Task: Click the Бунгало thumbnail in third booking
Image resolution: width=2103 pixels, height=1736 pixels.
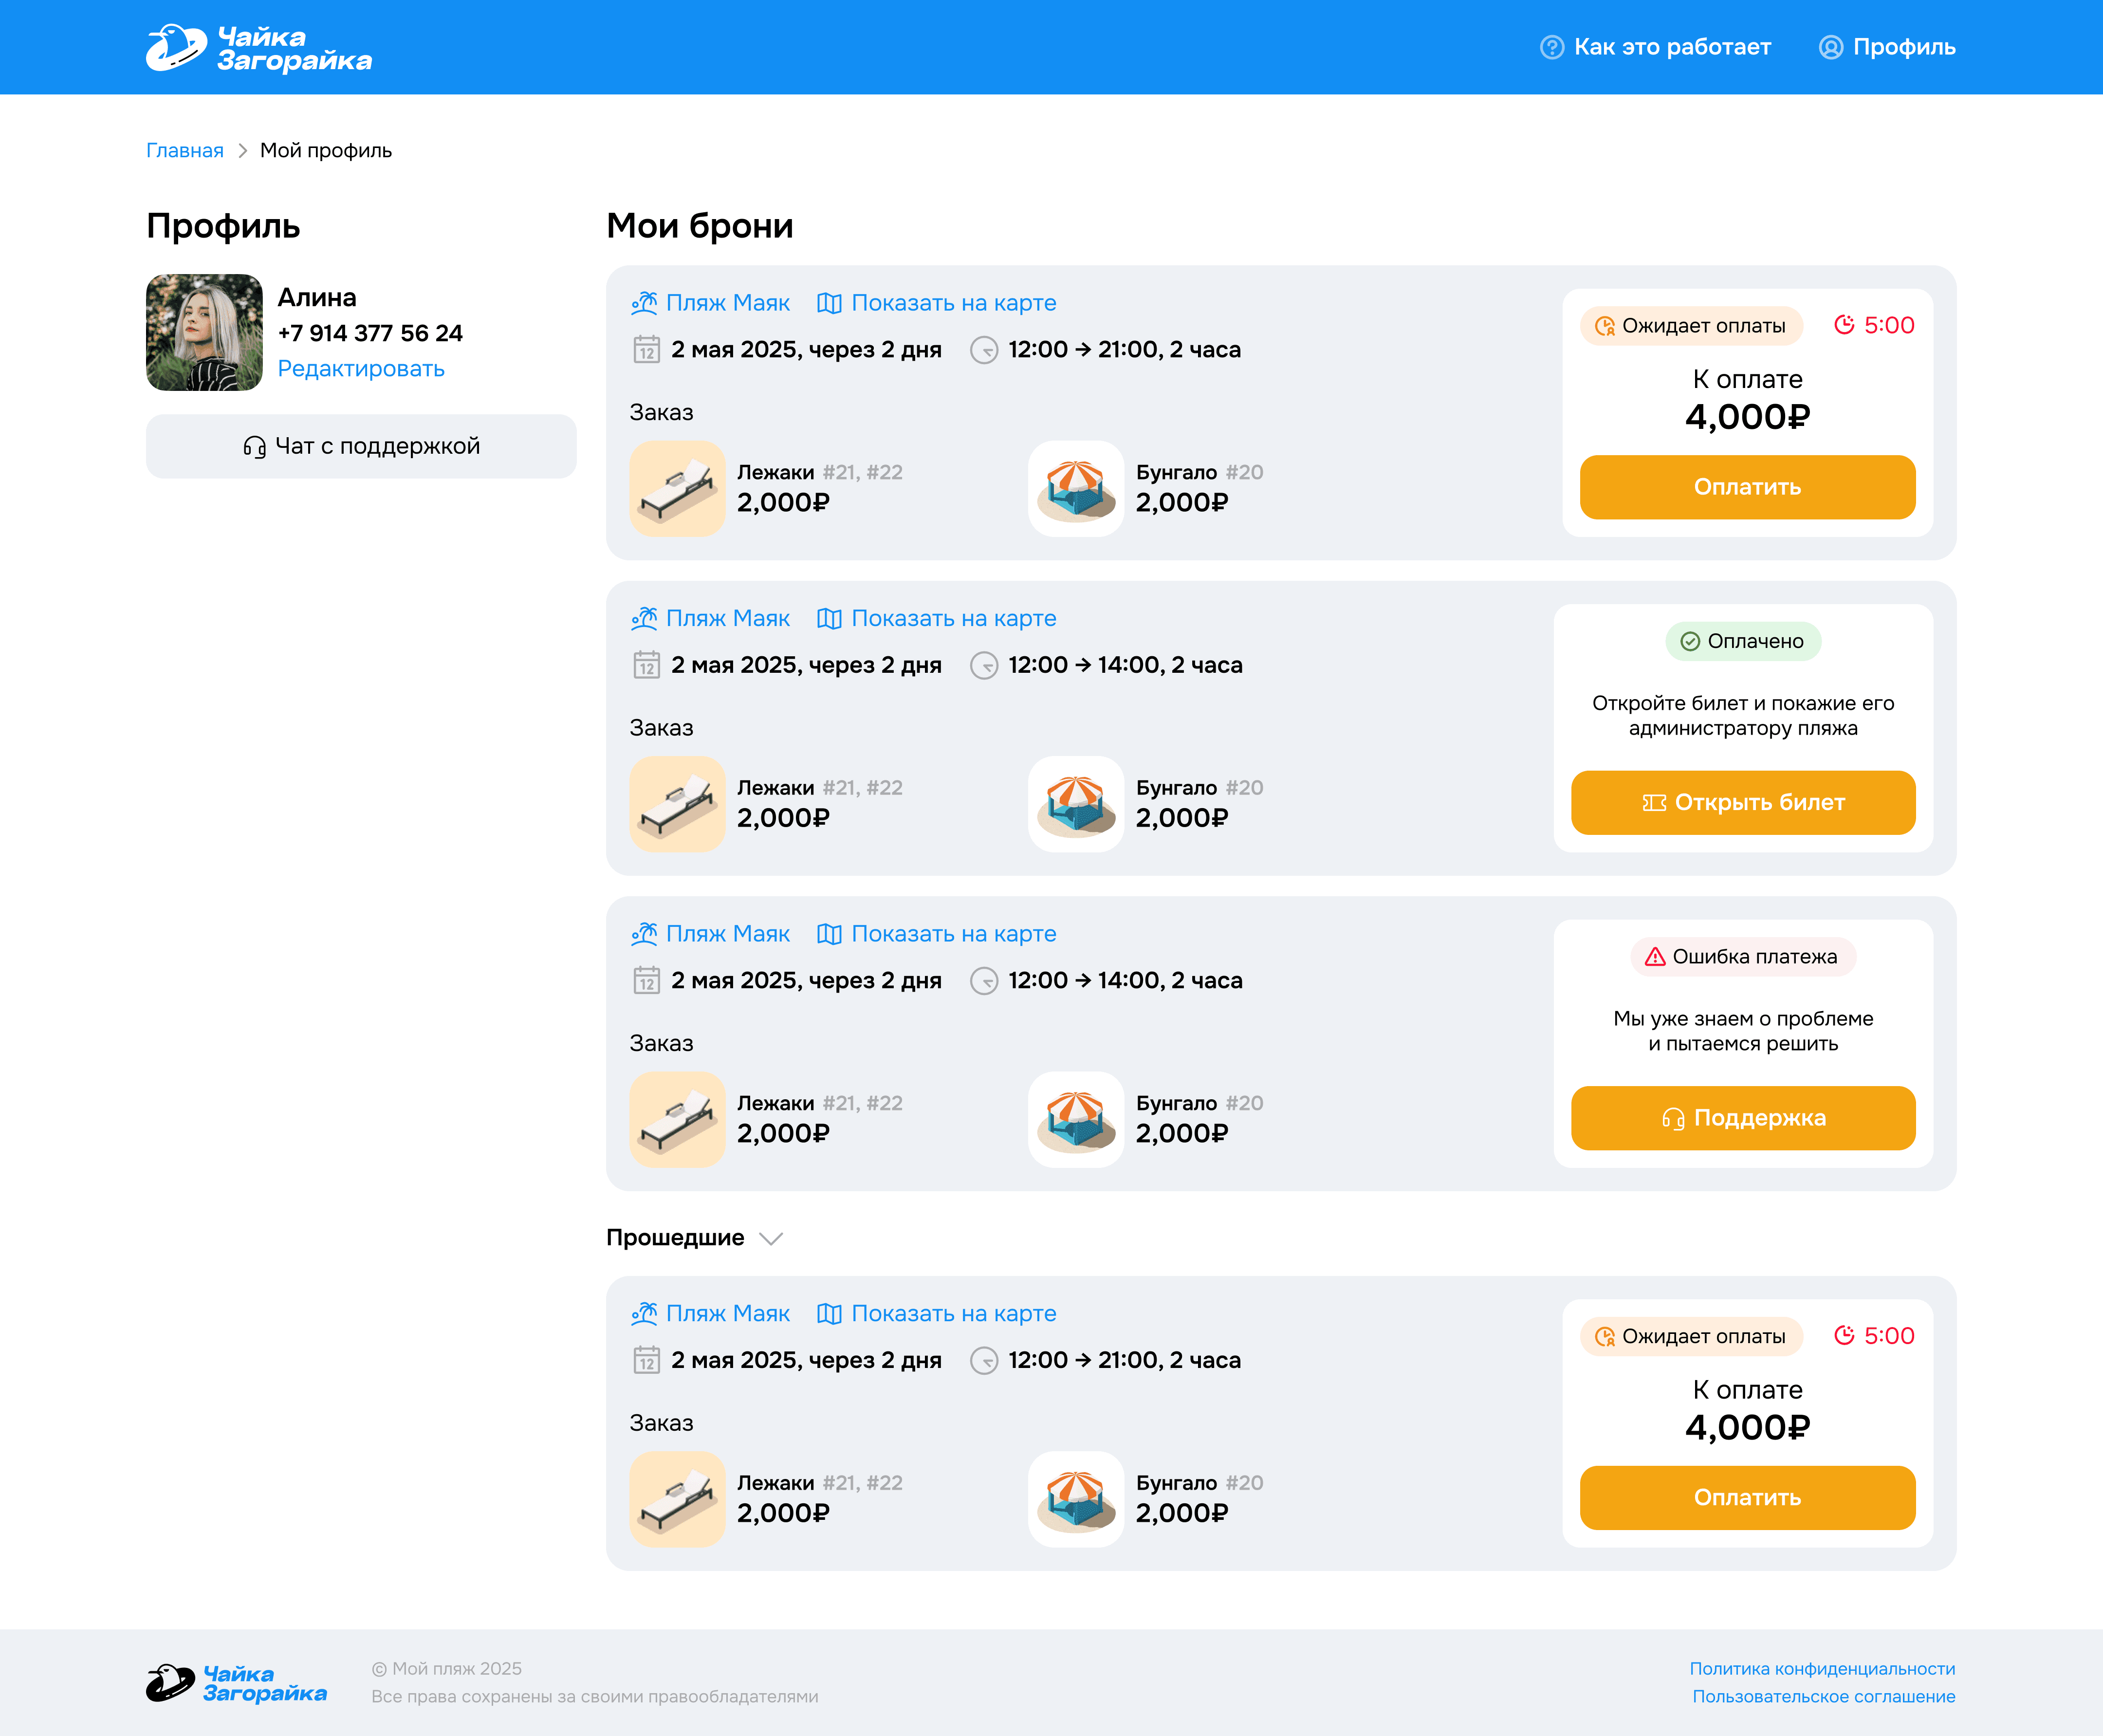Action: [x=1075, y=1119]
